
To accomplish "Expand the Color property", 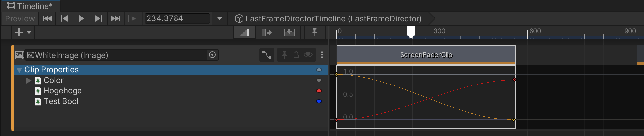I will [x=29, y=80].
